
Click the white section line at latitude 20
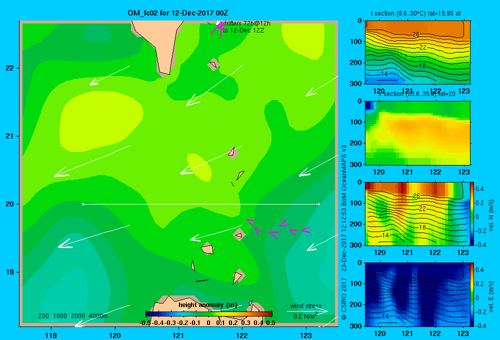(201, 204)
